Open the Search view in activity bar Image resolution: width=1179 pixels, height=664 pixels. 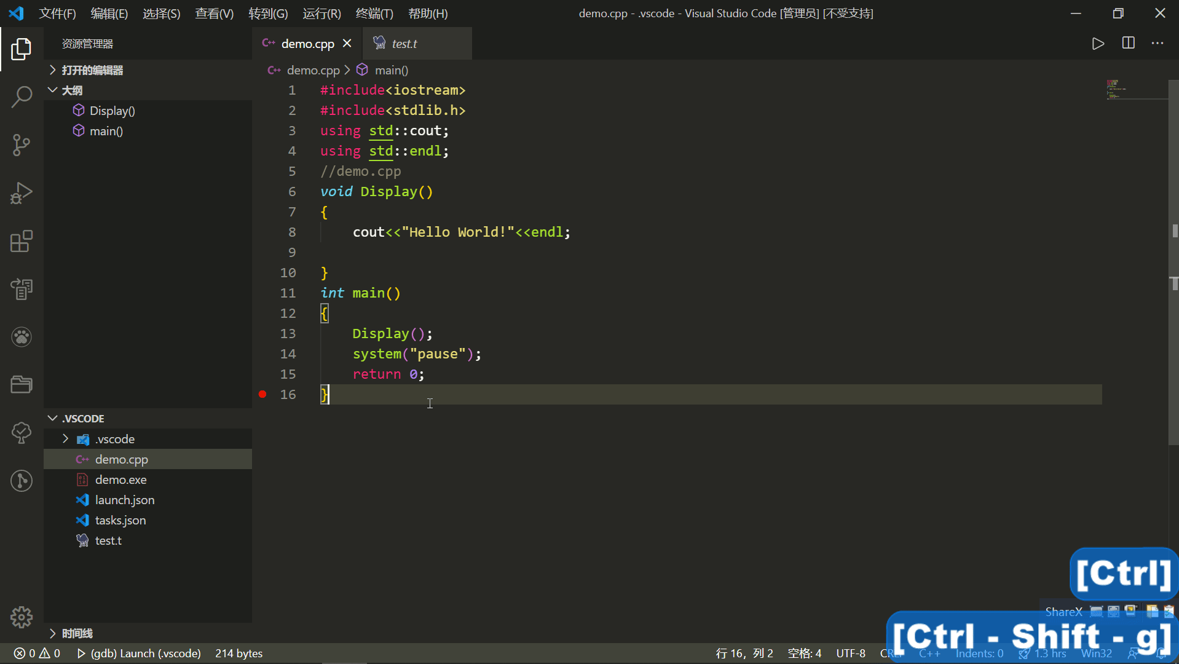22,97
